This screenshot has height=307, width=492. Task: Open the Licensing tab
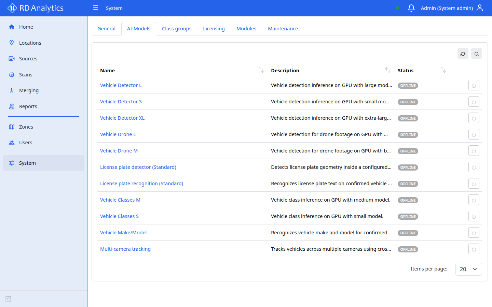pos(214,29)
